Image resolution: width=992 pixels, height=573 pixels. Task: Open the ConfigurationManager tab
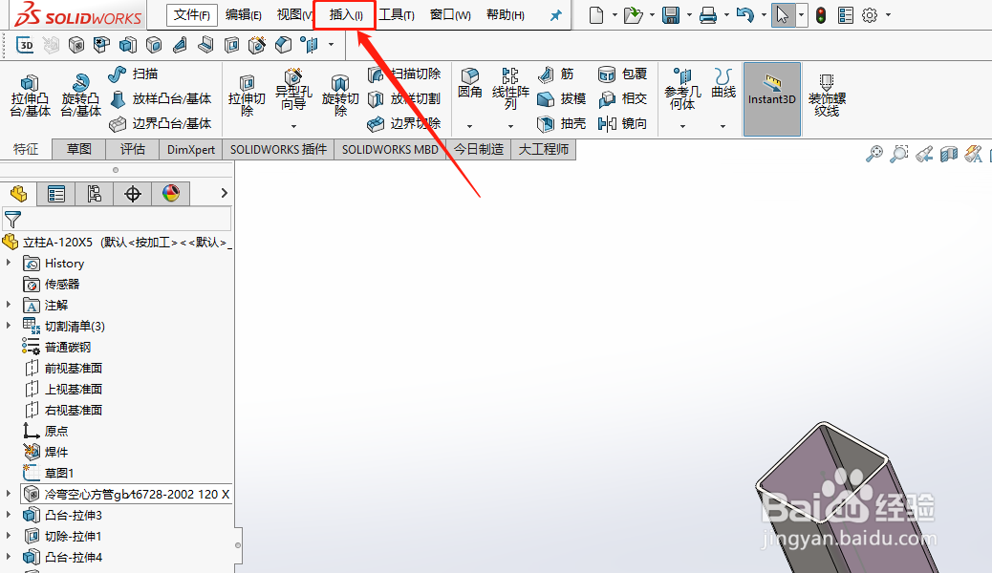pos(95,194)
